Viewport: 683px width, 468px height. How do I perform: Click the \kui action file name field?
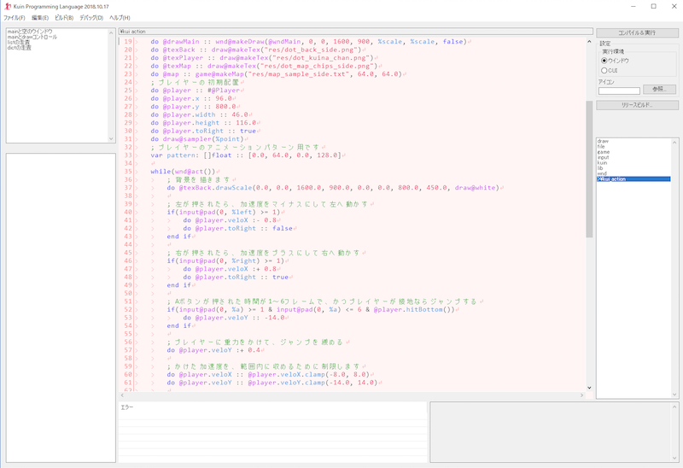click(x=355, y=32)
